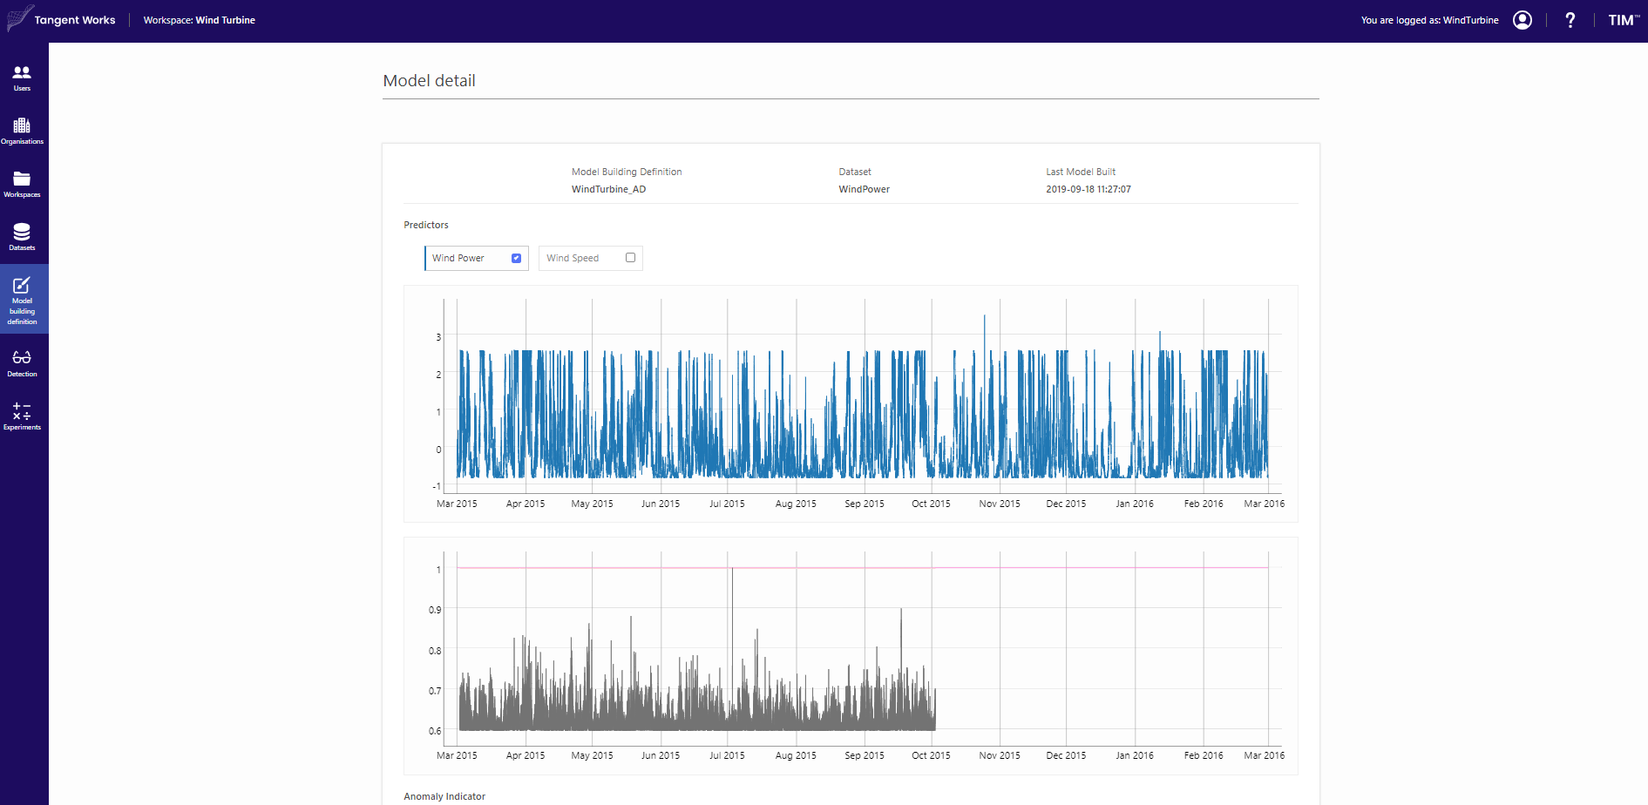This screenshot has width=1648, height=805.
Task: Click the last model built timestamp 2019-09-18 11:27:07
Action: [x=1088, y=189]
